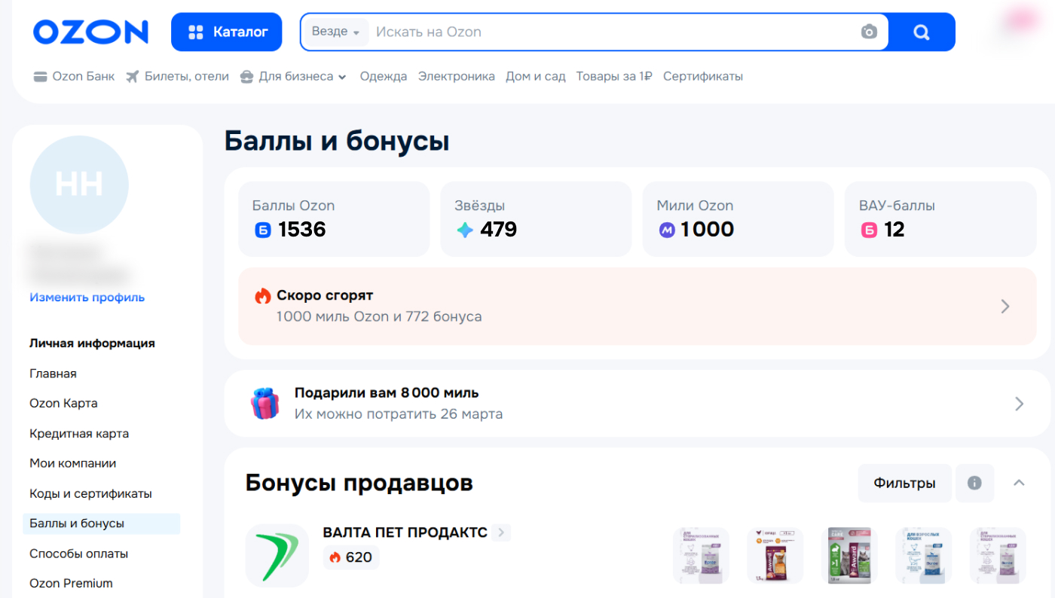Click the Звёзды star icon

point(465,230)
